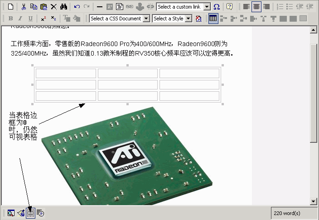Click the vertical scrollbar thumb

coord(313,93)
